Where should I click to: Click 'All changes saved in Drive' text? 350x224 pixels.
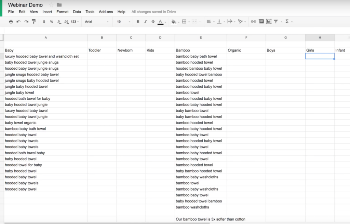[x=153, y=12]
